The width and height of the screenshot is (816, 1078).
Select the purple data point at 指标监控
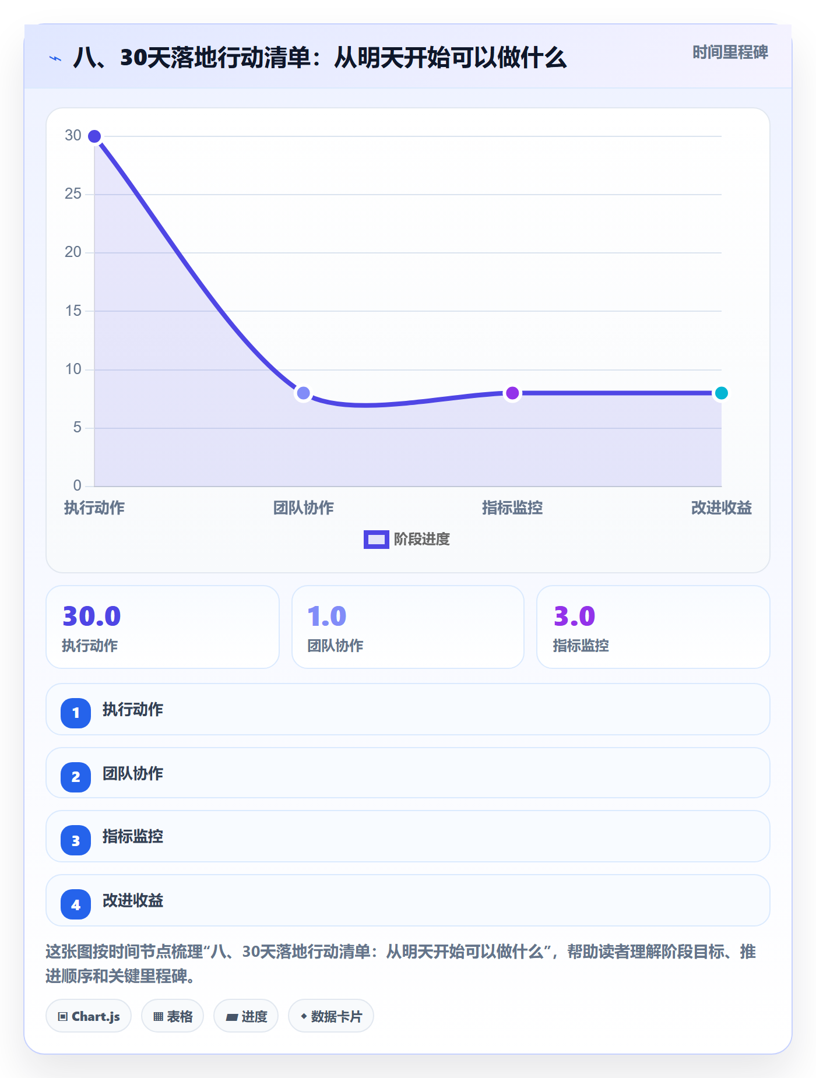pos(512,393)
